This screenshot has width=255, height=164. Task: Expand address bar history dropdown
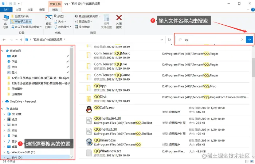tap(162, 40)
